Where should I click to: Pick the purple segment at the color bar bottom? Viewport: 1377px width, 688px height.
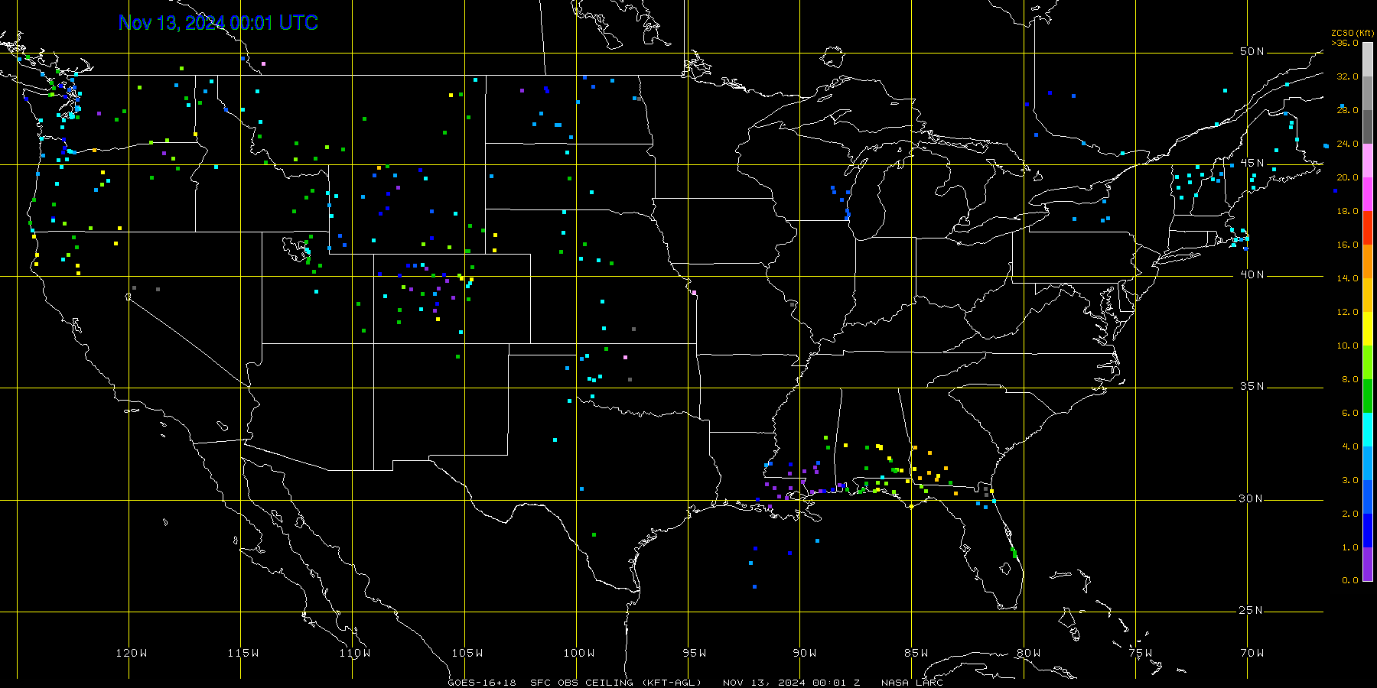coord(1368,564)
